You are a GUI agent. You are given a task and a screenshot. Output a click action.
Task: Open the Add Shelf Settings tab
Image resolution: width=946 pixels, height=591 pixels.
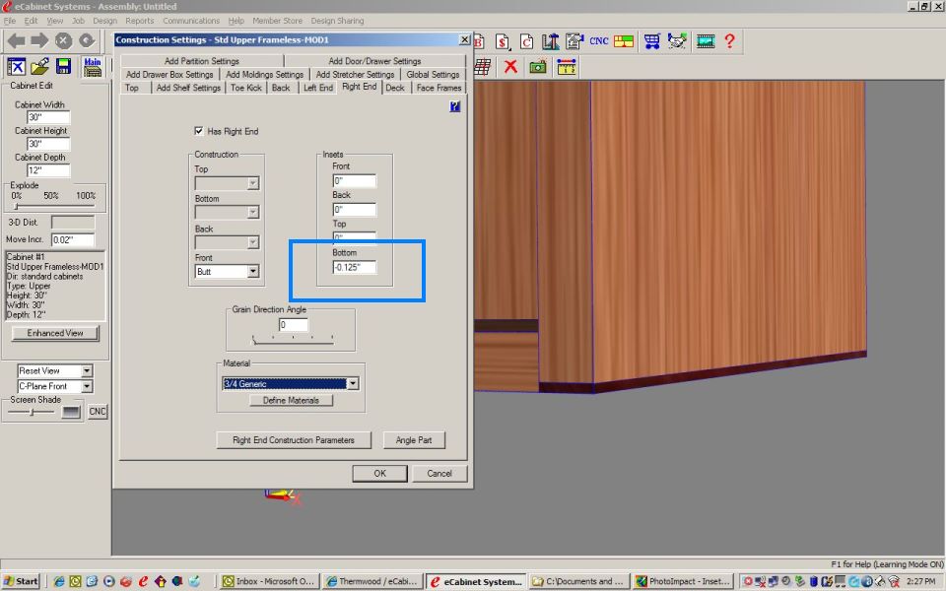point(188,88)
